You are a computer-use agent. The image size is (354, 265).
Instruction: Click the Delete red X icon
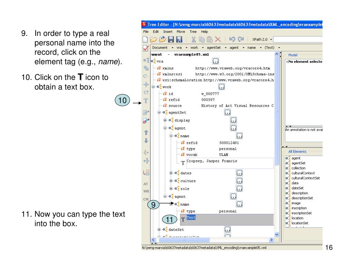click(x=218, y=39)
